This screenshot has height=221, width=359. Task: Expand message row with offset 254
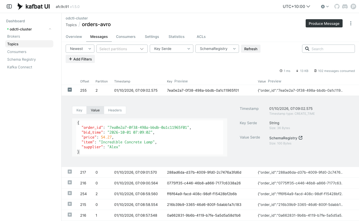(70, 193)
